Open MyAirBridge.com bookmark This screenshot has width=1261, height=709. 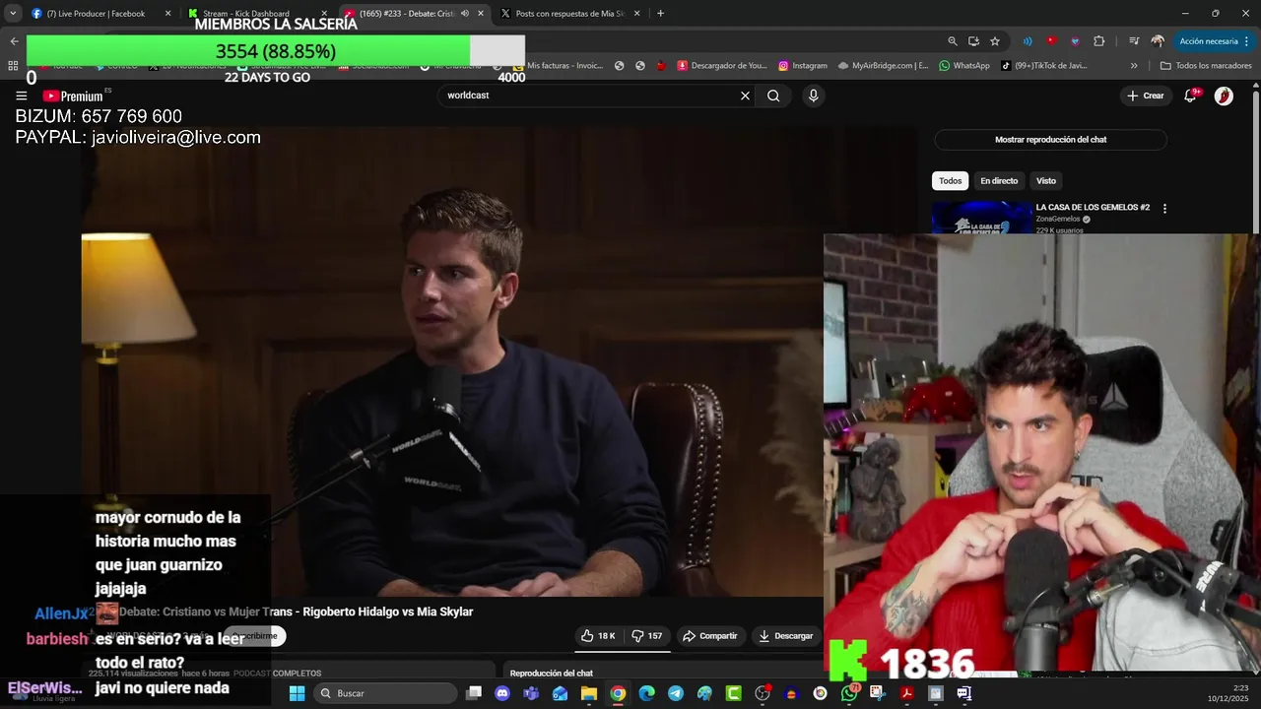pos(883,66)
